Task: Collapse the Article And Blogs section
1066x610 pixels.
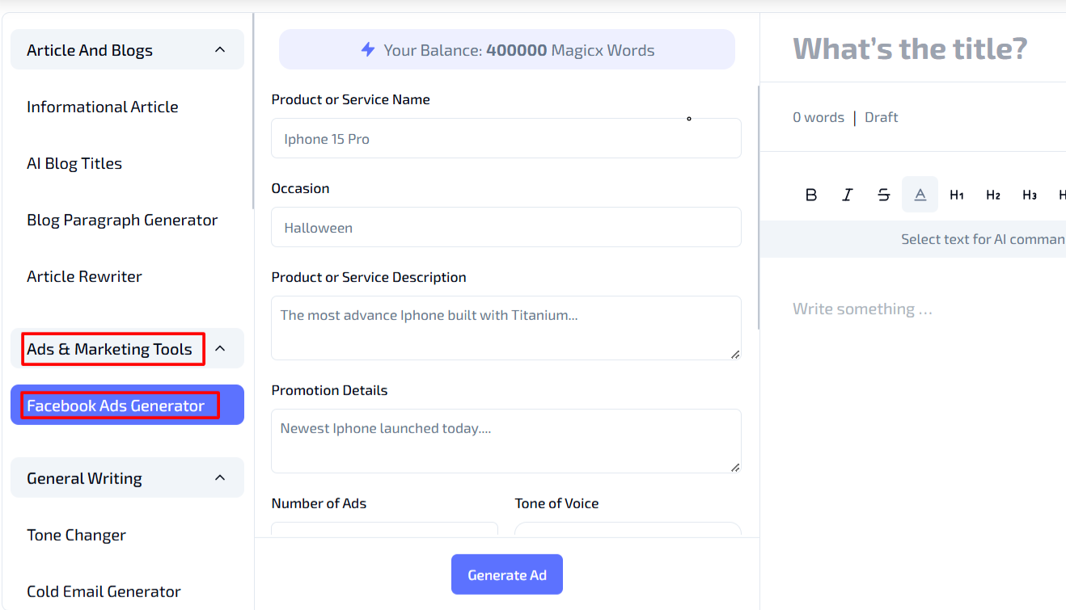Action: pyautogui.click(x=127, y=50)
